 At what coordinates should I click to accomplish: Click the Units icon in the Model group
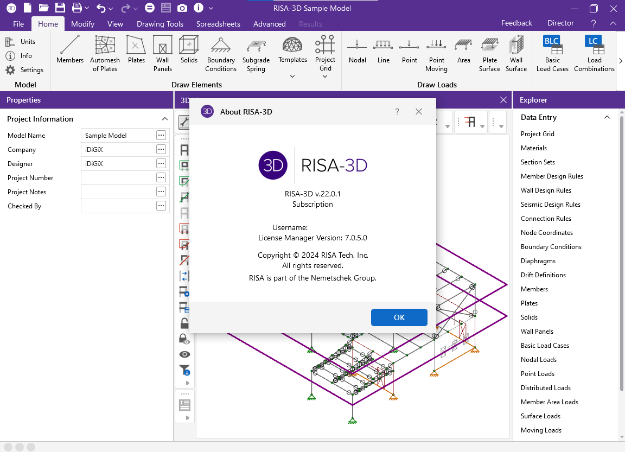pos(10,41)
